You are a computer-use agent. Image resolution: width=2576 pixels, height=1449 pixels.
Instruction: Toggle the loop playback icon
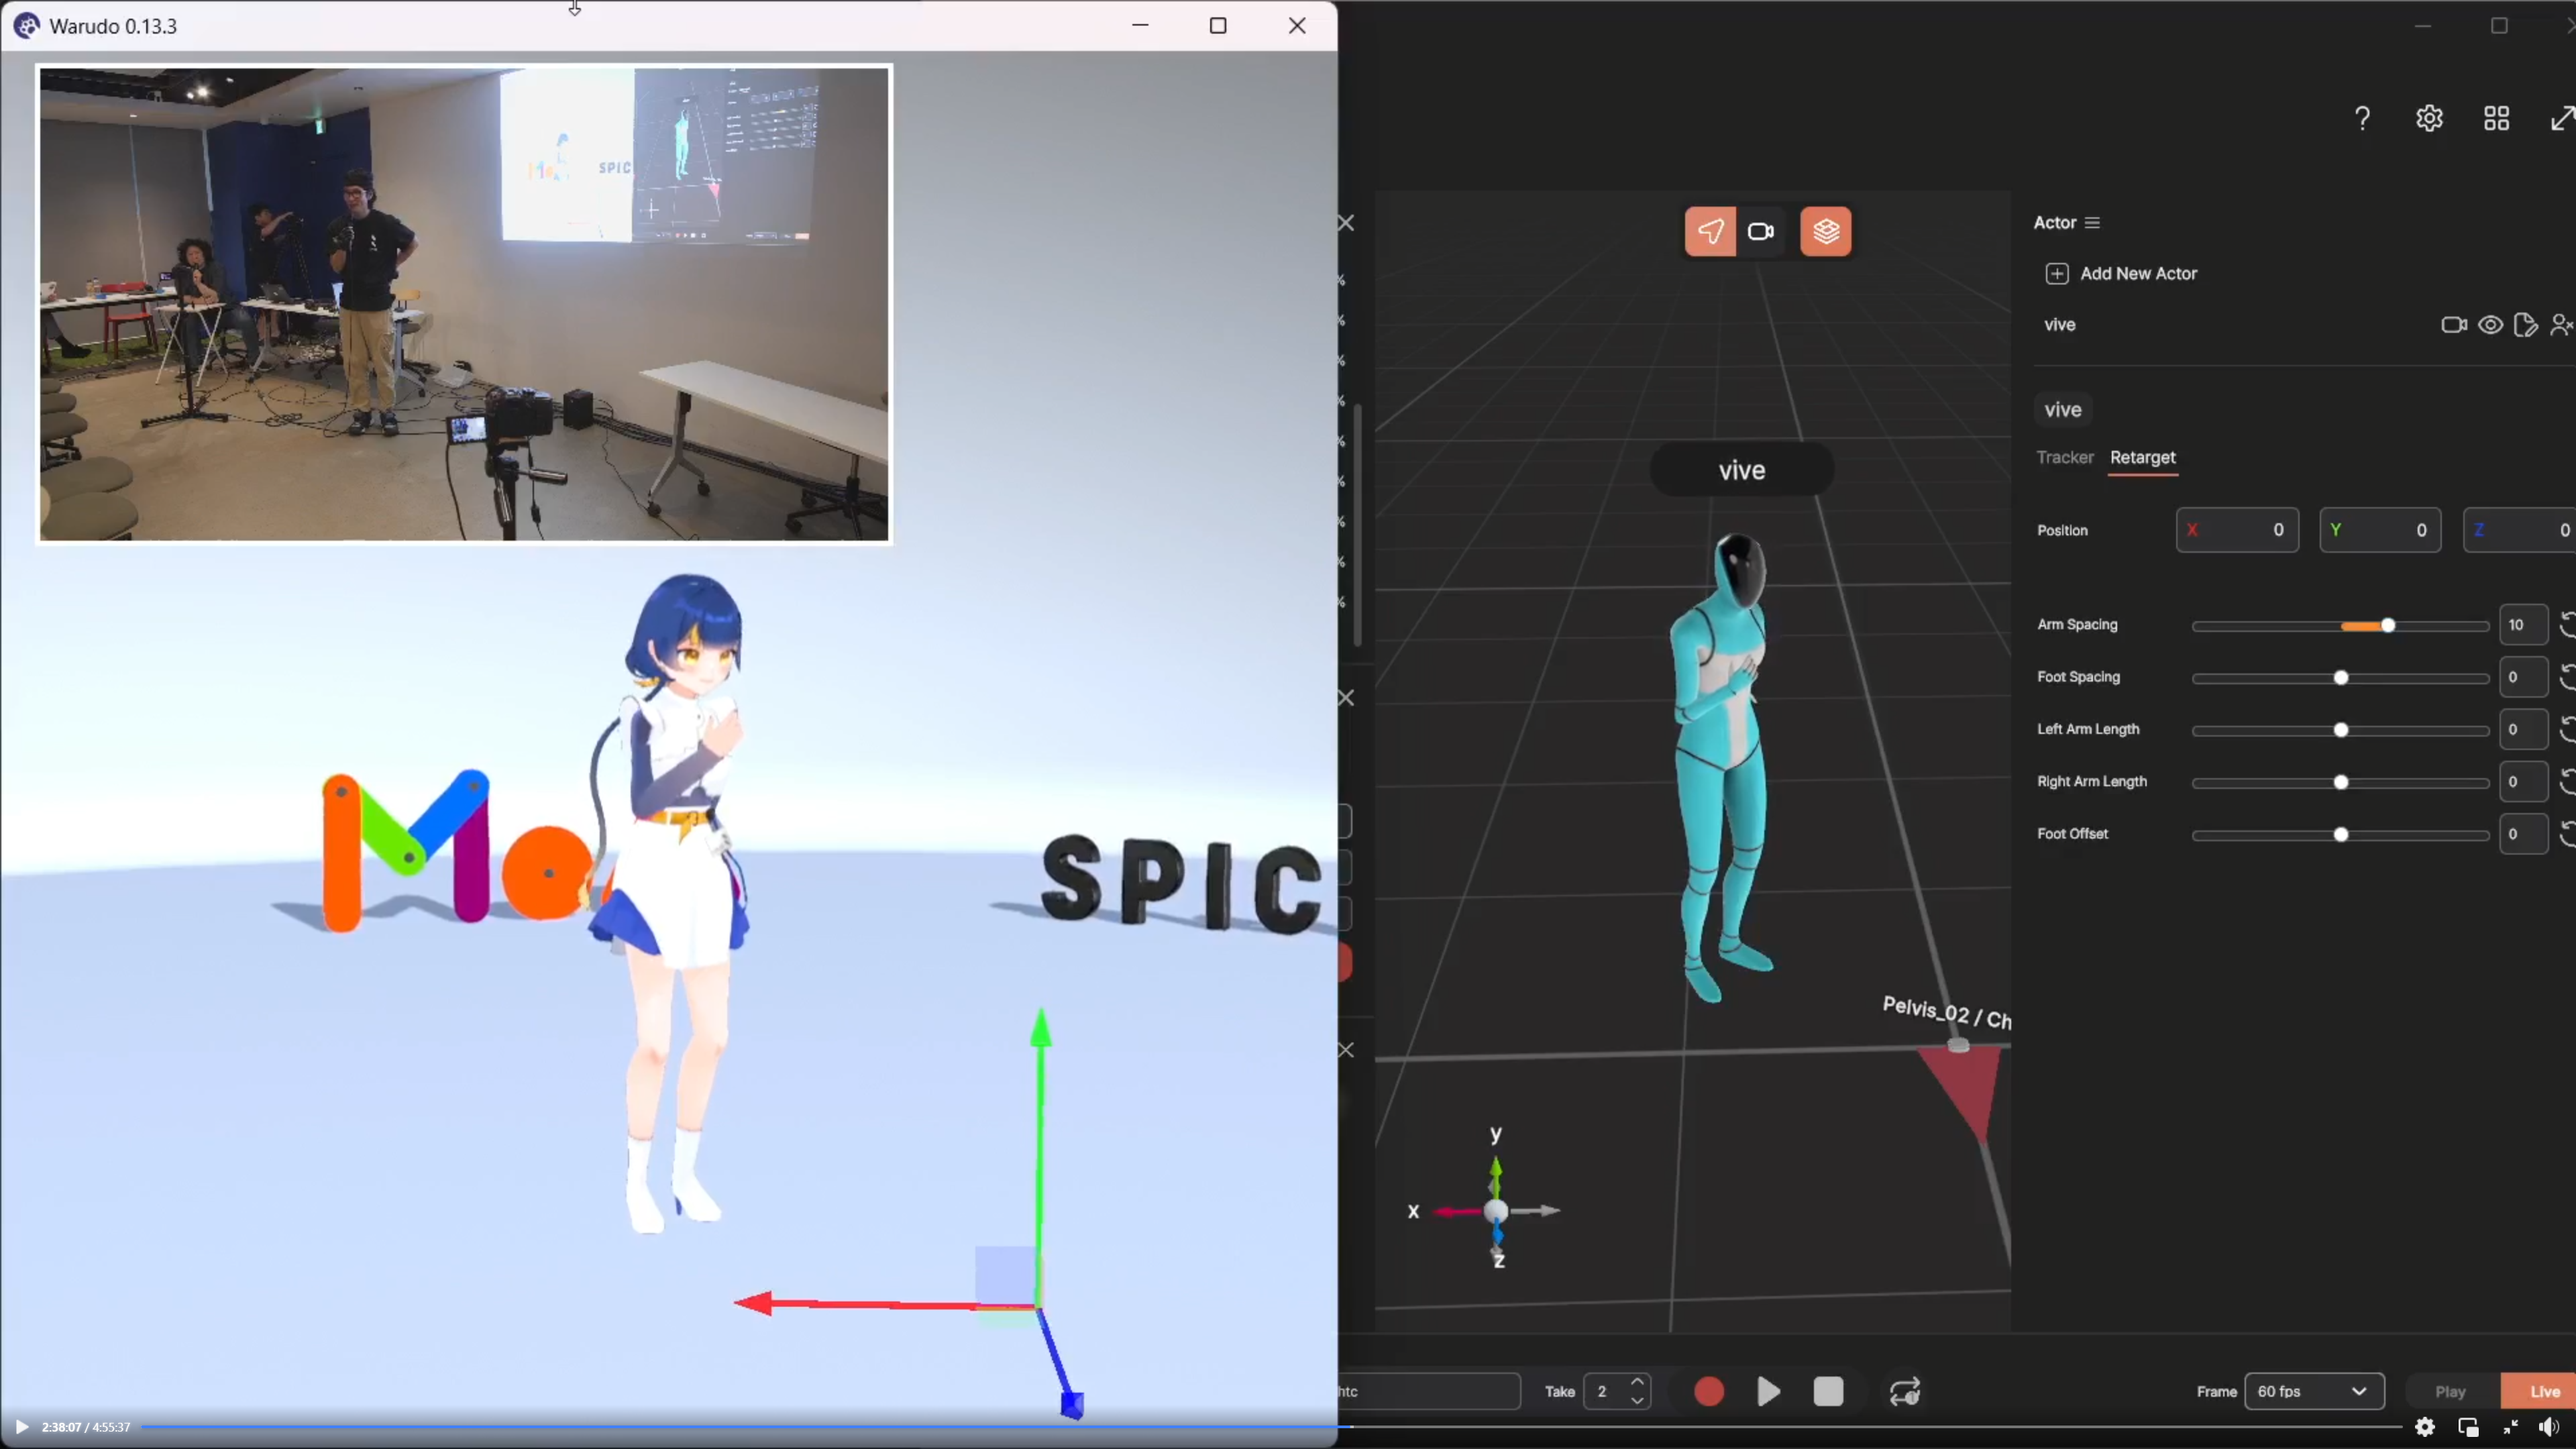coord(1905,1391)
